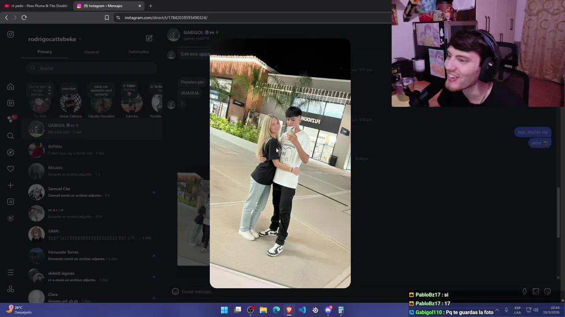
Task: Switch to the Primary inbox tab
Action: point(45,52)
